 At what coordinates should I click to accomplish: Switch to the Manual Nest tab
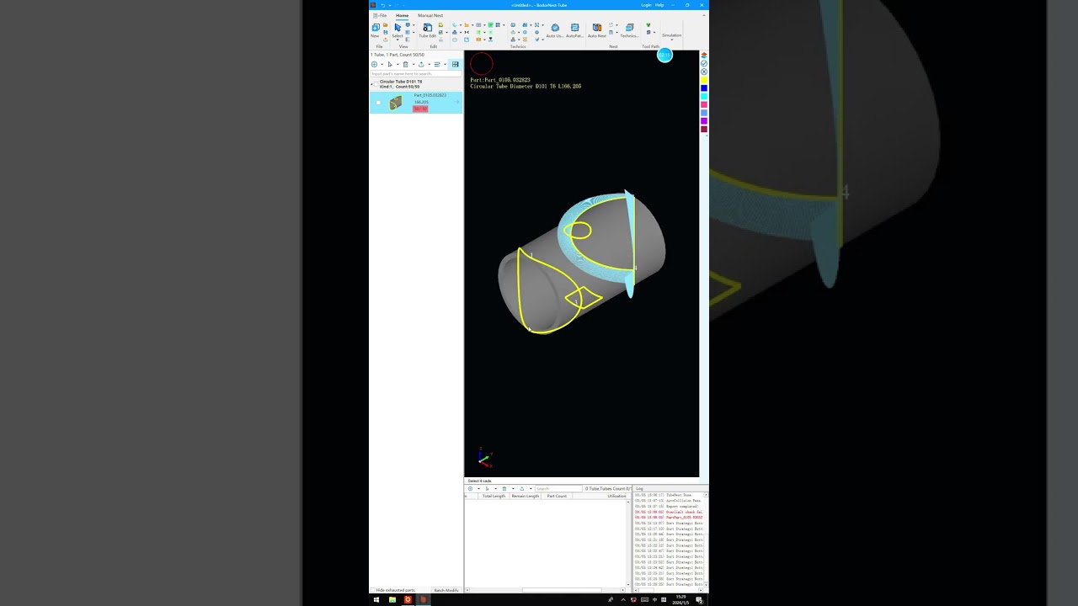pyautogui.click(x=430, y=15)
